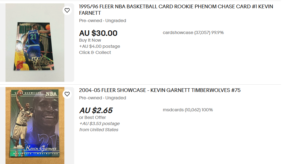Open 2004-05 Fleer Showcase Kevin Garnett title
Image resolution: width=301 pixels, height=164 pixels.
pyautogui.click(x=160, y=90)
